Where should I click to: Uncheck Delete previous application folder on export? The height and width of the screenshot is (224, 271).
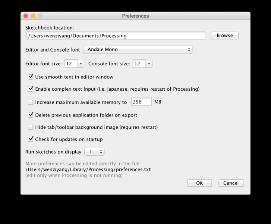[x=31, y=115]
